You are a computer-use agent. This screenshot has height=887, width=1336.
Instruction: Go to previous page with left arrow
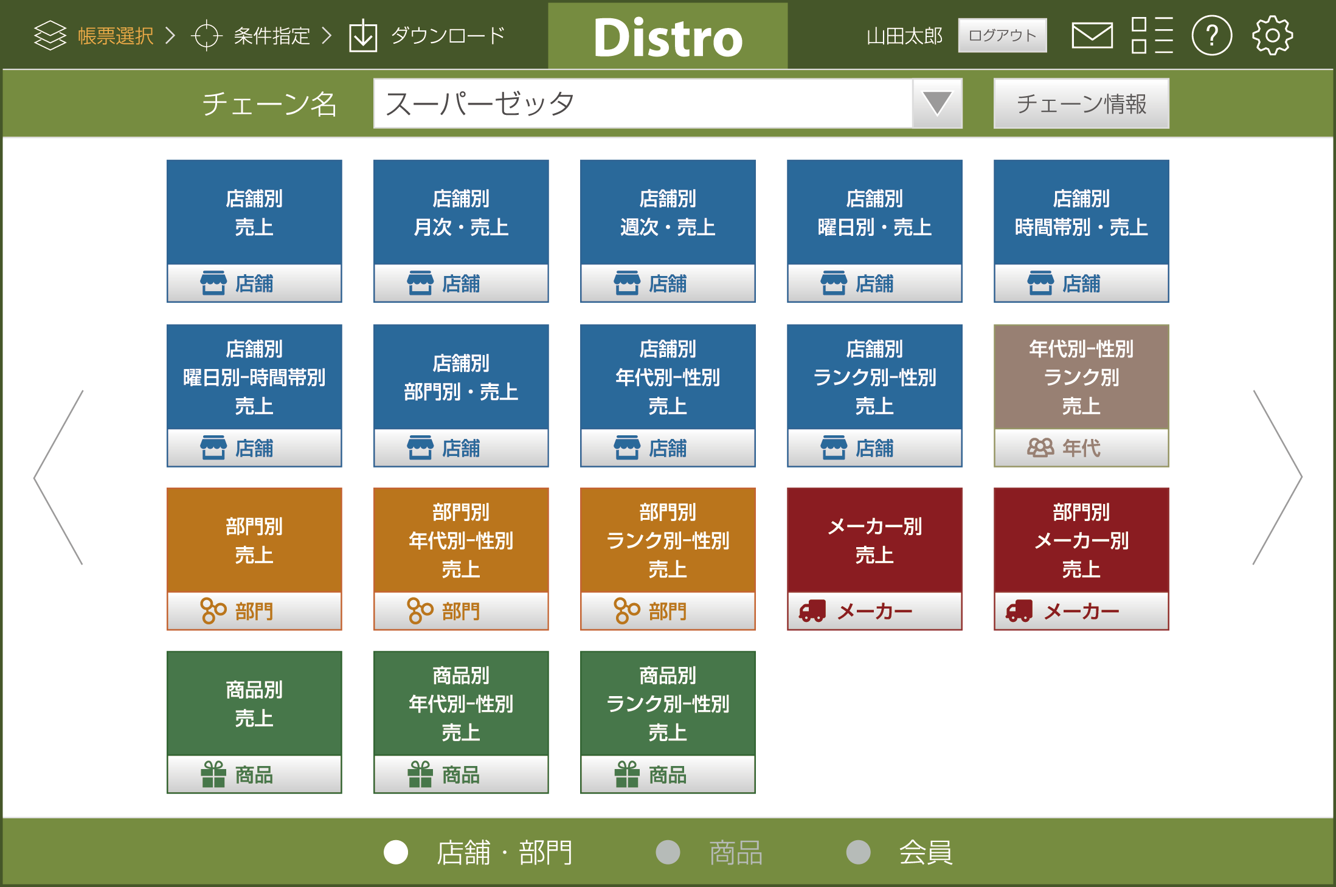58,477
